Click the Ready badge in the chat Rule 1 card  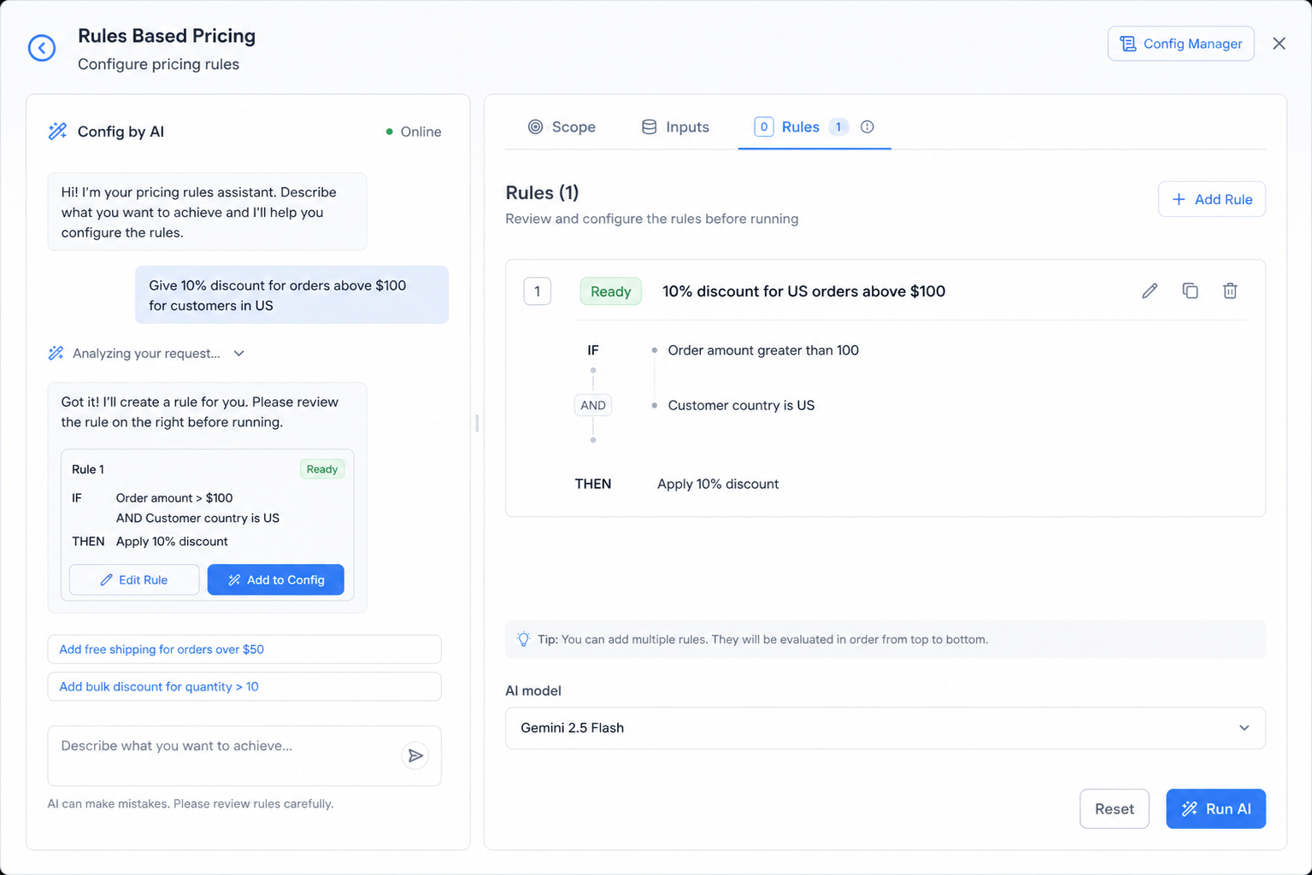coord(322,469)
